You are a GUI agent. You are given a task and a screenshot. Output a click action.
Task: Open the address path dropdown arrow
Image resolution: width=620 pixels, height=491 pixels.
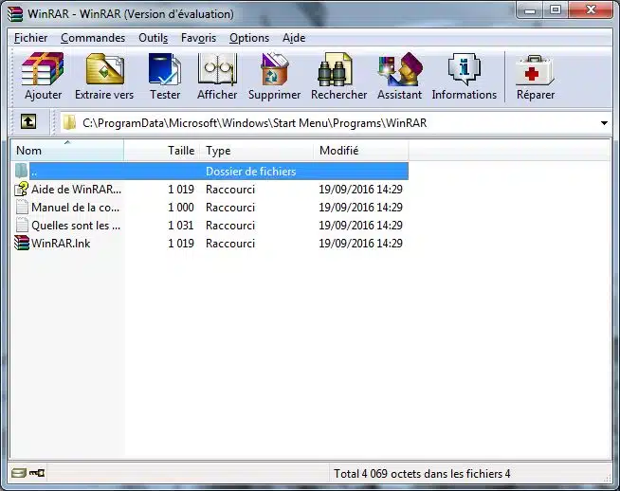point(604,123)
